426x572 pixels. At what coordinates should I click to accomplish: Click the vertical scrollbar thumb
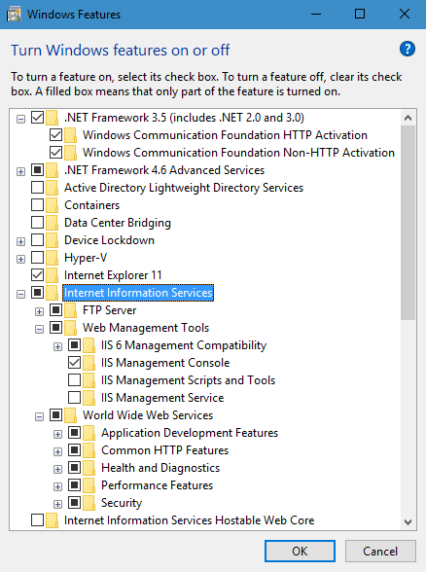point(408,223)
